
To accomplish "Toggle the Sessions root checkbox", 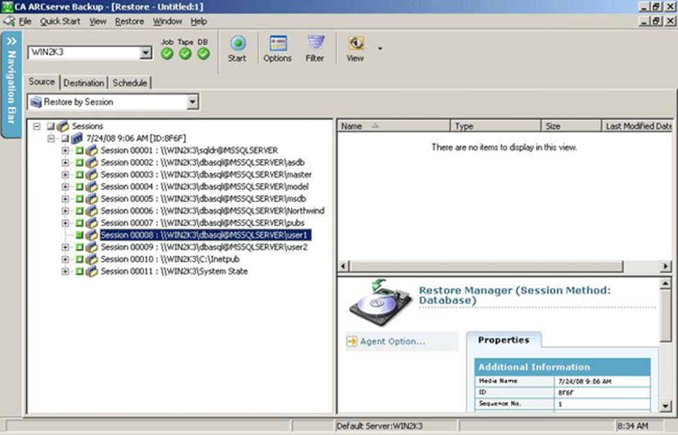I will click(x=51, y=126).
